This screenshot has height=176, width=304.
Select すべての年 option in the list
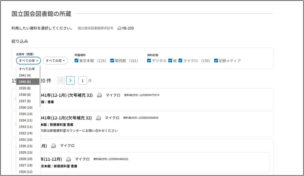click(28, 69)
